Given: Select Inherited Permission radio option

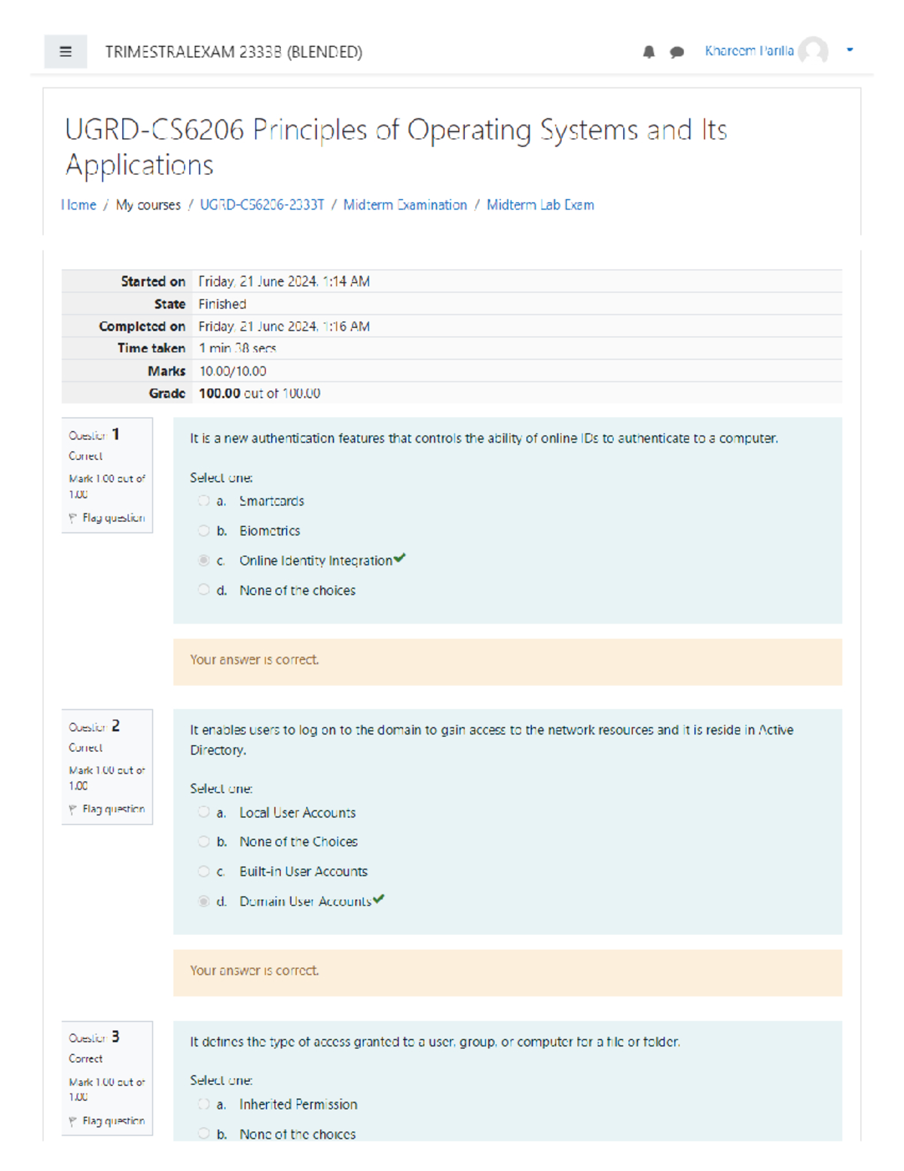Looking at the screenshot, I should [203, 1105].
